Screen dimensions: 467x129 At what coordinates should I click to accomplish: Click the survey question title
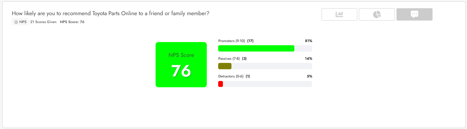110,13
